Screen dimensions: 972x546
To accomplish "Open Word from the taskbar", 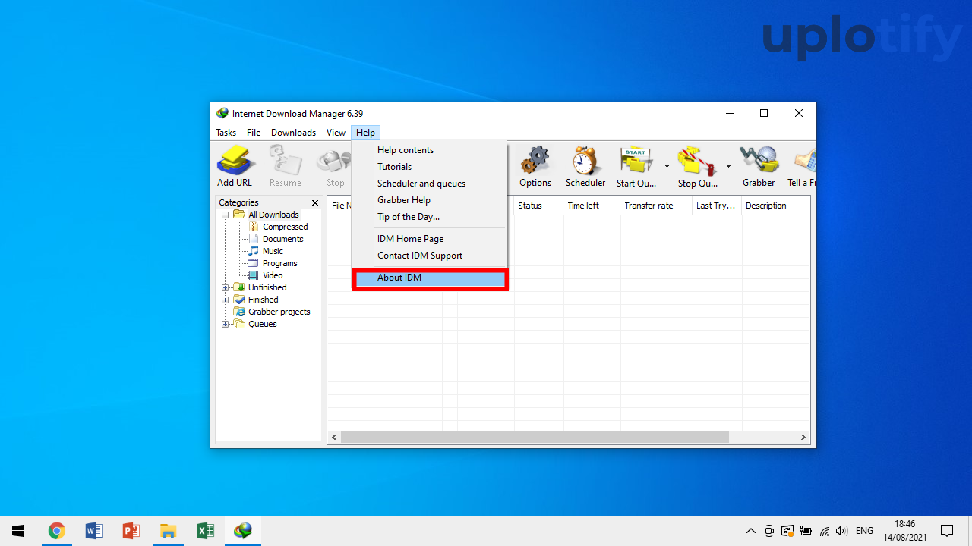I will click(x=93, y=531).
